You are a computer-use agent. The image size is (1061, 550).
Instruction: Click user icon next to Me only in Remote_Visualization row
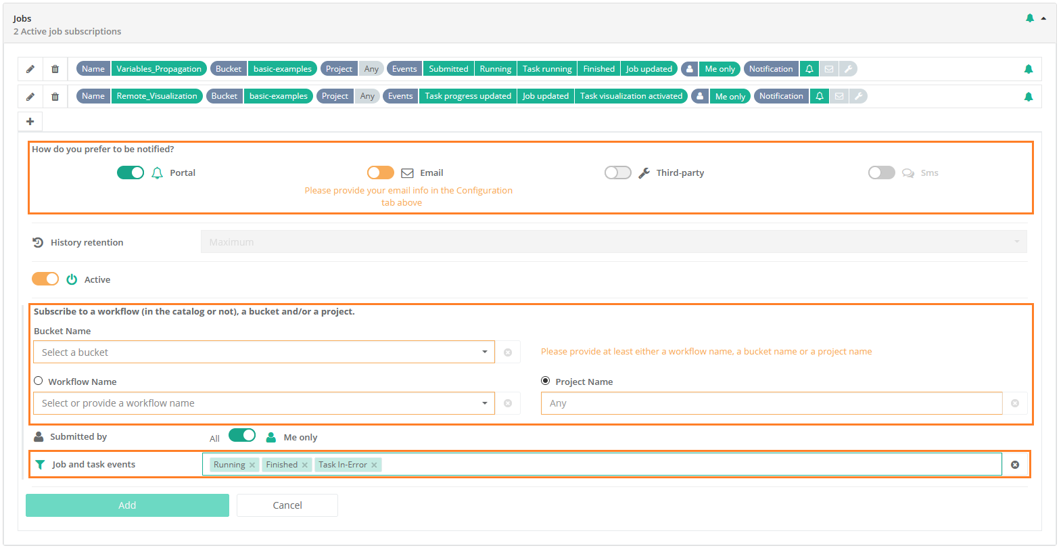pyautogui.click(x=700, y=96)
